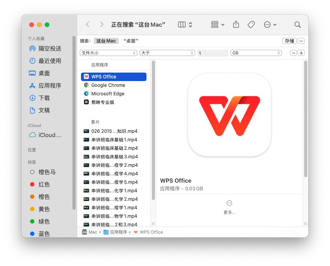Go back with the left chevron
This screenshot has width=330, height=266.
[x=88, y=24]
